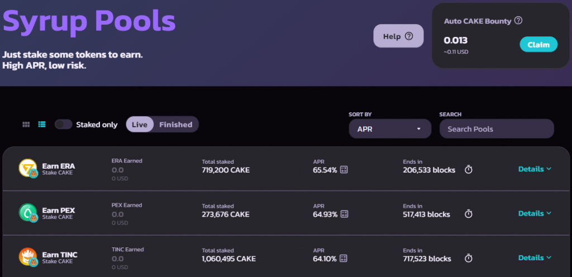Expand Details for Earn ERA pool

point(535,169)
